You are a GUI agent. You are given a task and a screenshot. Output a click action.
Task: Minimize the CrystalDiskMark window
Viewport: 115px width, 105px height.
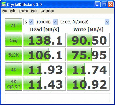point(97,5)
